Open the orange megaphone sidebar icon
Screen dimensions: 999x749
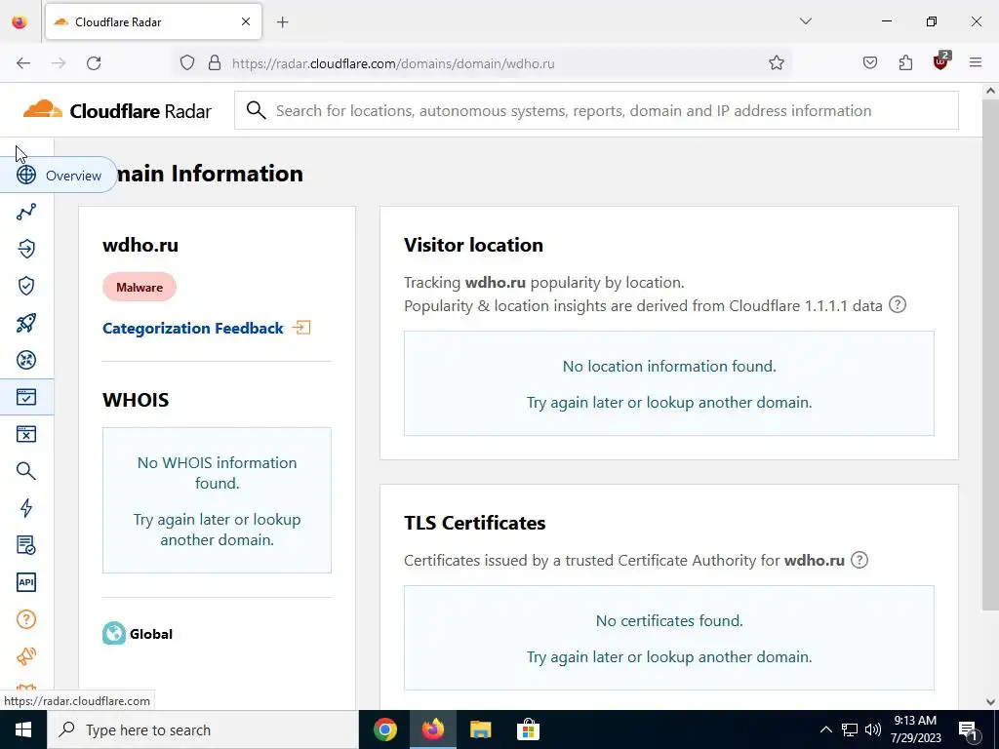click(26, 656)
